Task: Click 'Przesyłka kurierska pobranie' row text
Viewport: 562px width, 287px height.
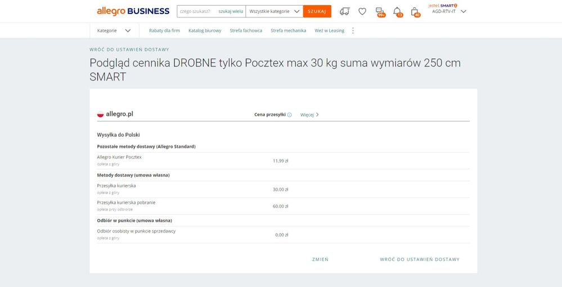Action: tap(126, 203)
